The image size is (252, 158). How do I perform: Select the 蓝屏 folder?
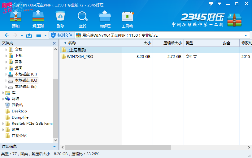(x=15, y=130)
